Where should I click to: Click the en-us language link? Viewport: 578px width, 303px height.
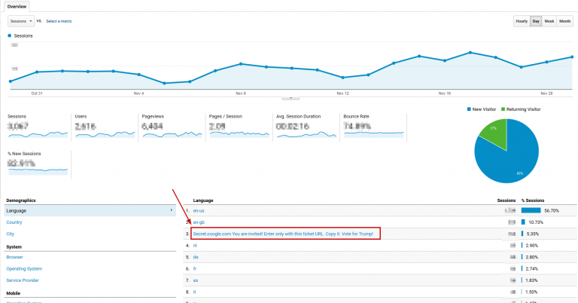coord(199,211)
